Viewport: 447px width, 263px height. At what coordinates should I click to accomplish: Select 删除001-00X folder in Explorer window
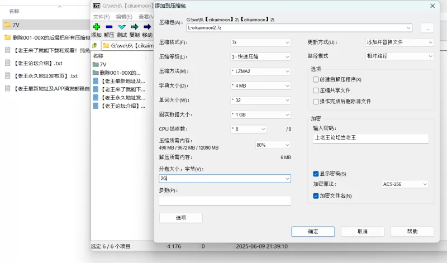(47, 37)
